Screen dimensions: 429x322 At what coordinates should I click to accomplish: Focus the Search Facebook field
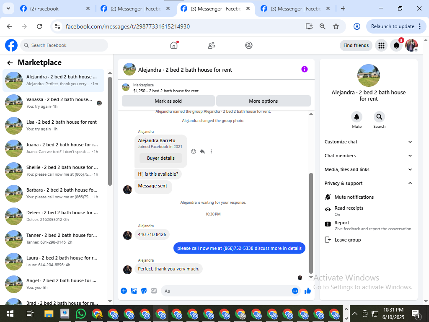pyautogui.click(x=64, y=45)
